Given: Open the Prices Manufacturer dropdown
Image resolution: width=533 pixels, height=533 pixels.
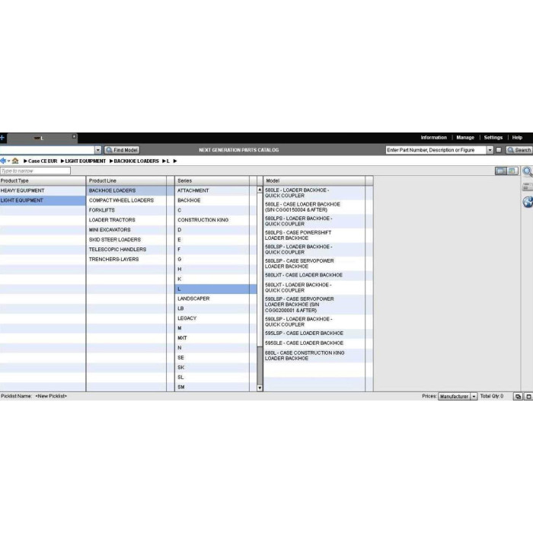Looking at the screenshot, I should 458,397.
